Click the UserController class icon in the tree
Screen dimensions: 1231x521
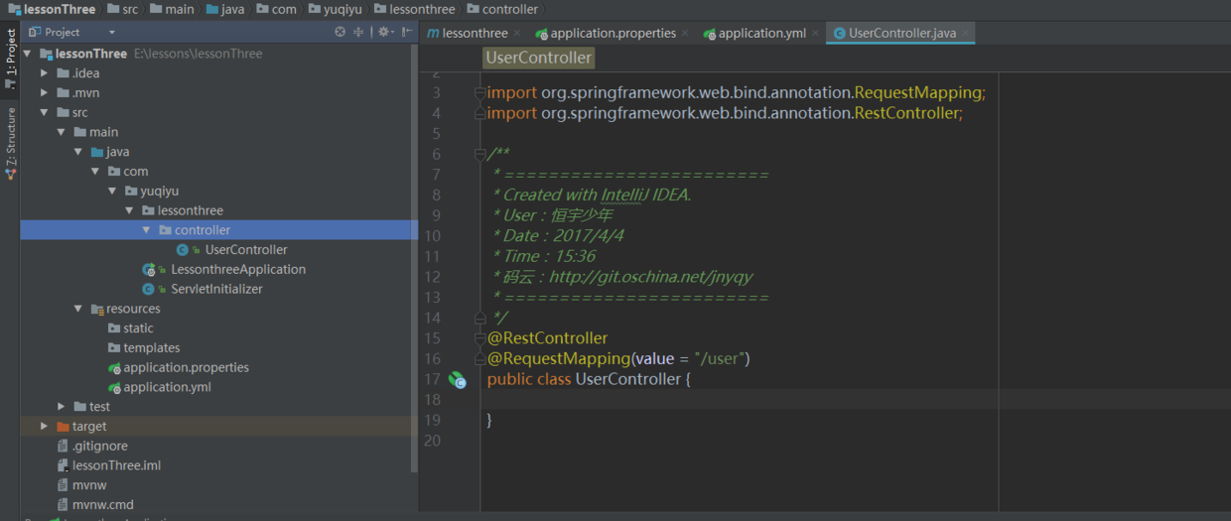point(183,250)
